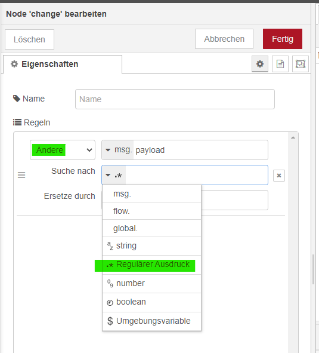Remove rule with the x button
Screen dimensions: 319x353
pos(279,176)
